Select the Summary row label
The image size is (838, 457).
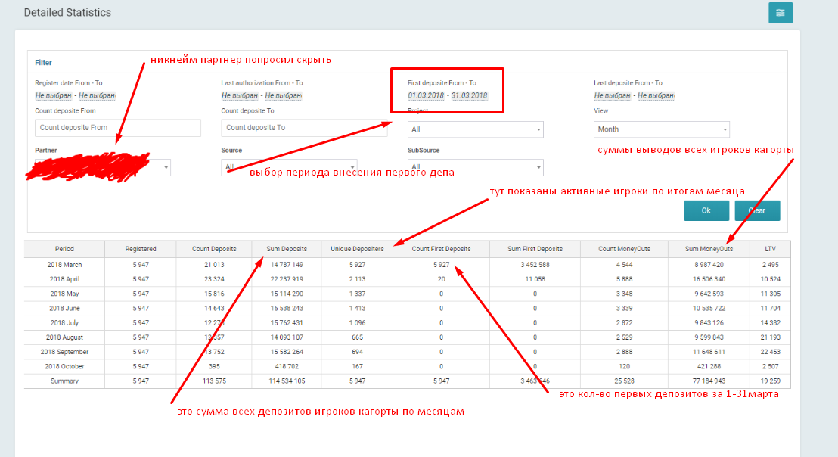pyautogui.click(x=64, y=381)
